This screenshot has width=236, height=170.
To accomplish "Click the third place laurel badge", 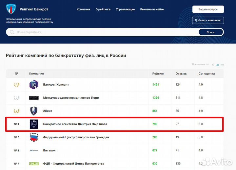I will point(16,111).
